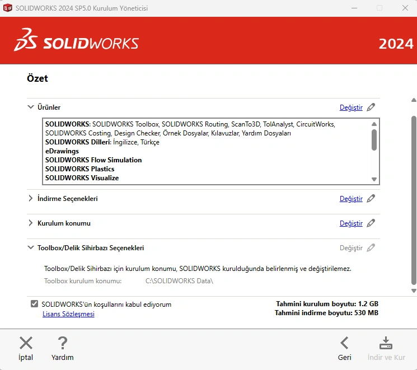Select SOLIDWORKS Plastics in products list
417x370 pixels.
coord(80,169)
